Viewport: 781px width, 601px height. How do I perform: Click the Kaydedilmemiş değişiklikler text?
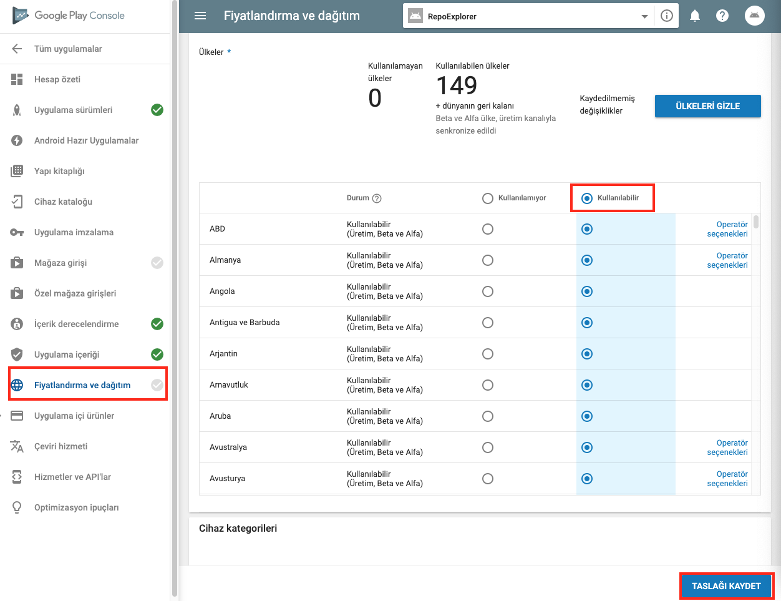(x=608, y=105)
